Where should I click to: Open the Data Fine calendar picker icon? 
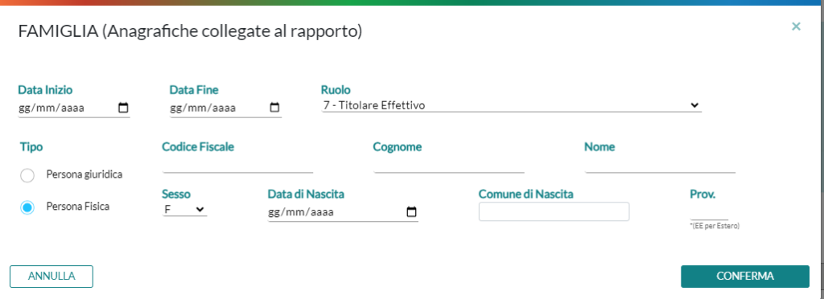274,108
